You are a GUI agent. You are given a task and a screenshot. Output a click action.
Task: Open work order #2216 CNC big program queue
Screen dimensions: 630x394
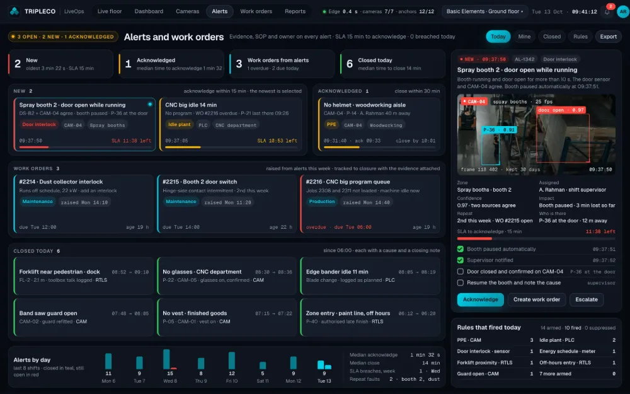pos(370,204)
